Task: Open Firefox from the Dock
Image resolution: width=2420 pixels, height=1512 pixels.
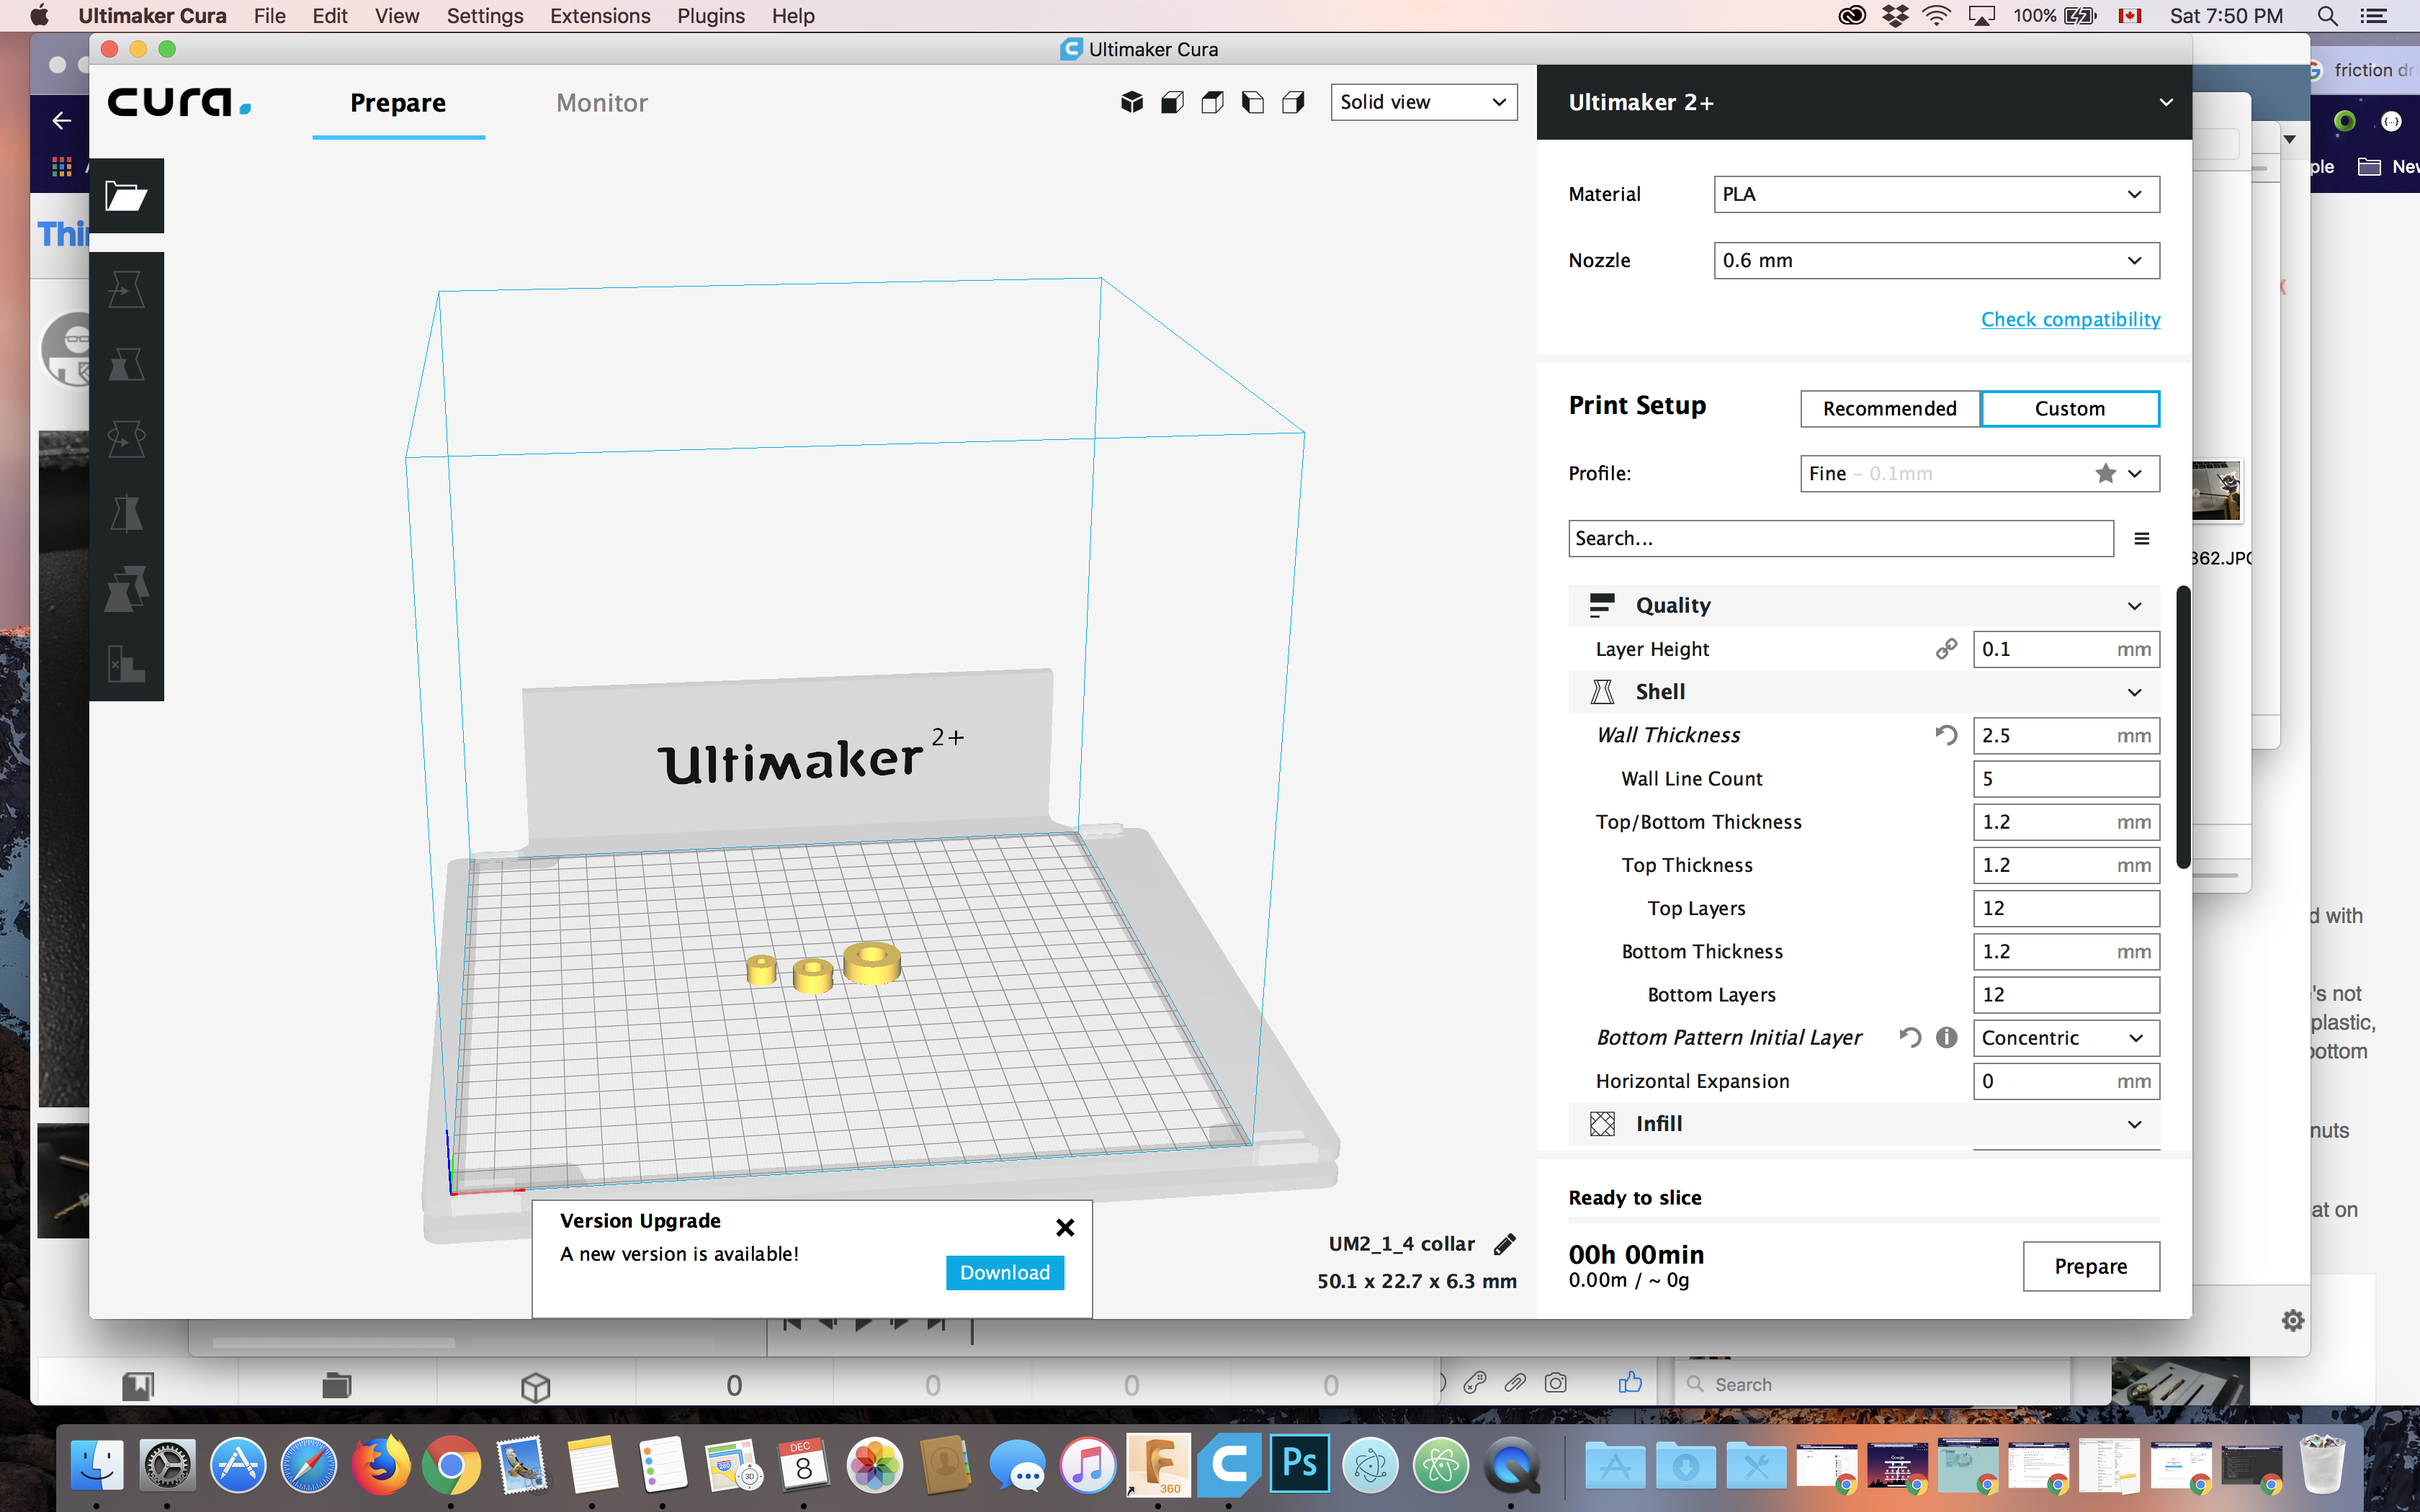Action: (380, 1465)
